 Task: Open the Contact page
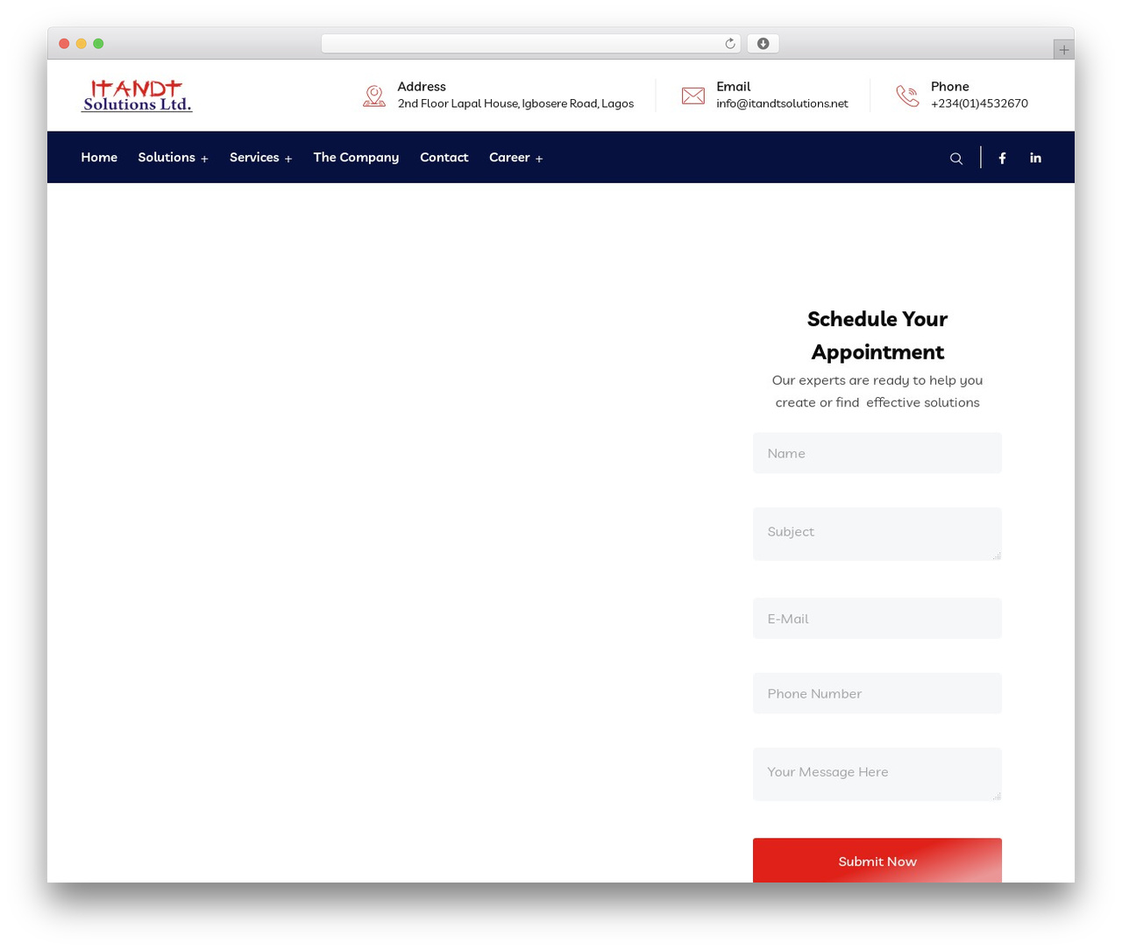pos(444,158)
